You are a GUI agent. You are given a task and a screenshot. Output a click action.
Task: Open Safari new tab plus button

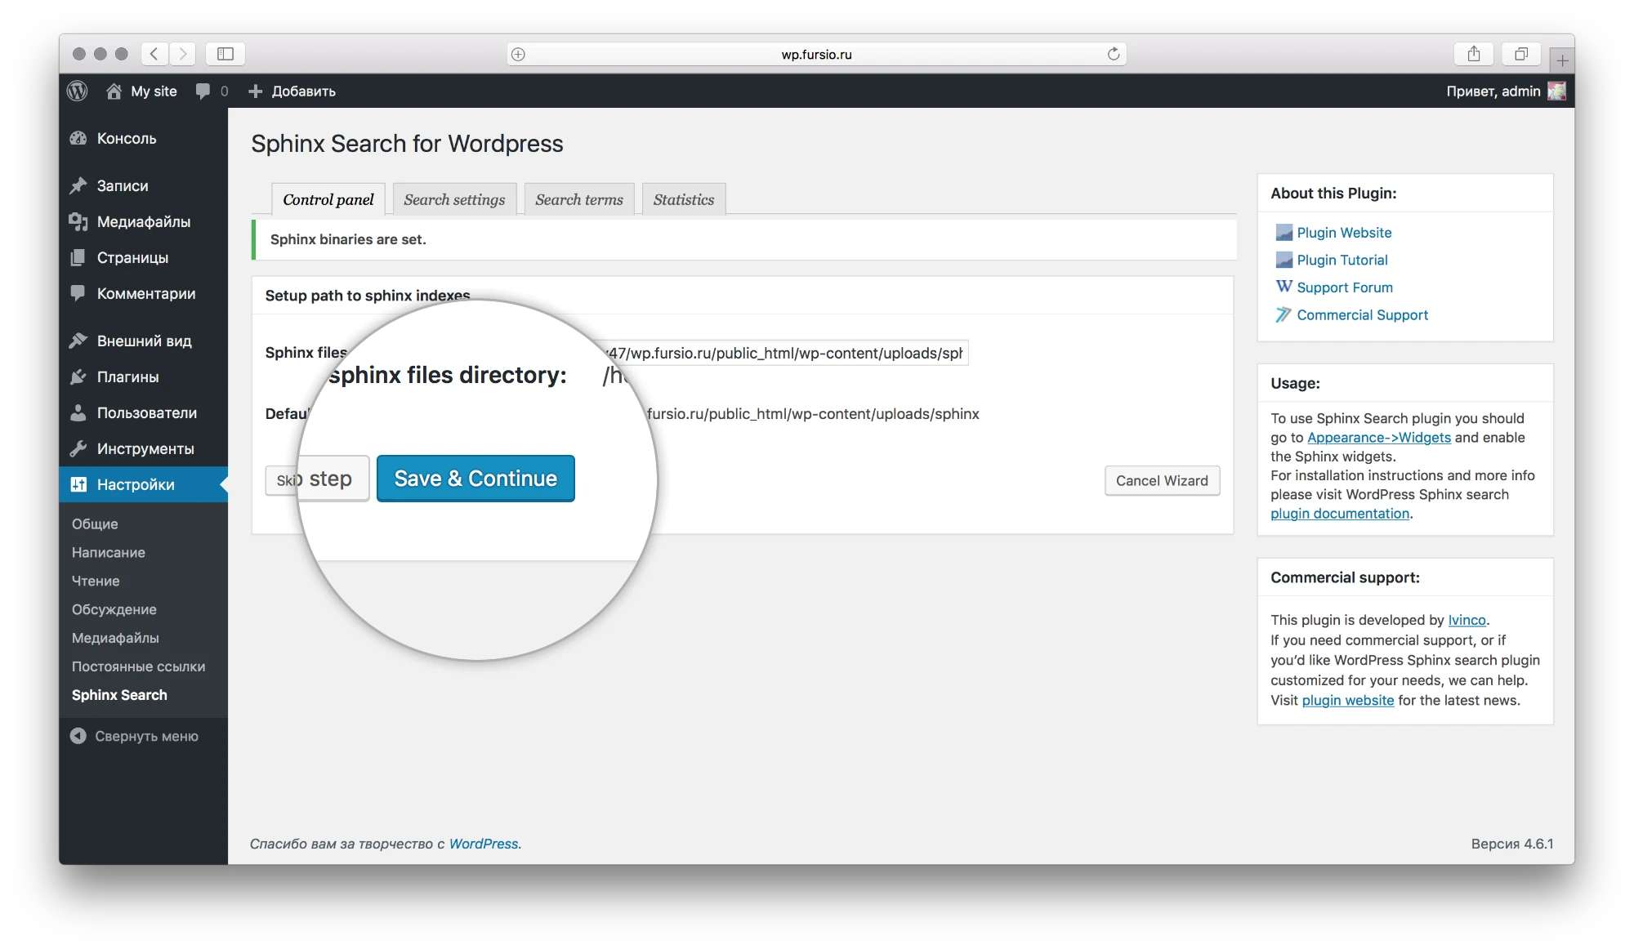(x=1562, y=60)
